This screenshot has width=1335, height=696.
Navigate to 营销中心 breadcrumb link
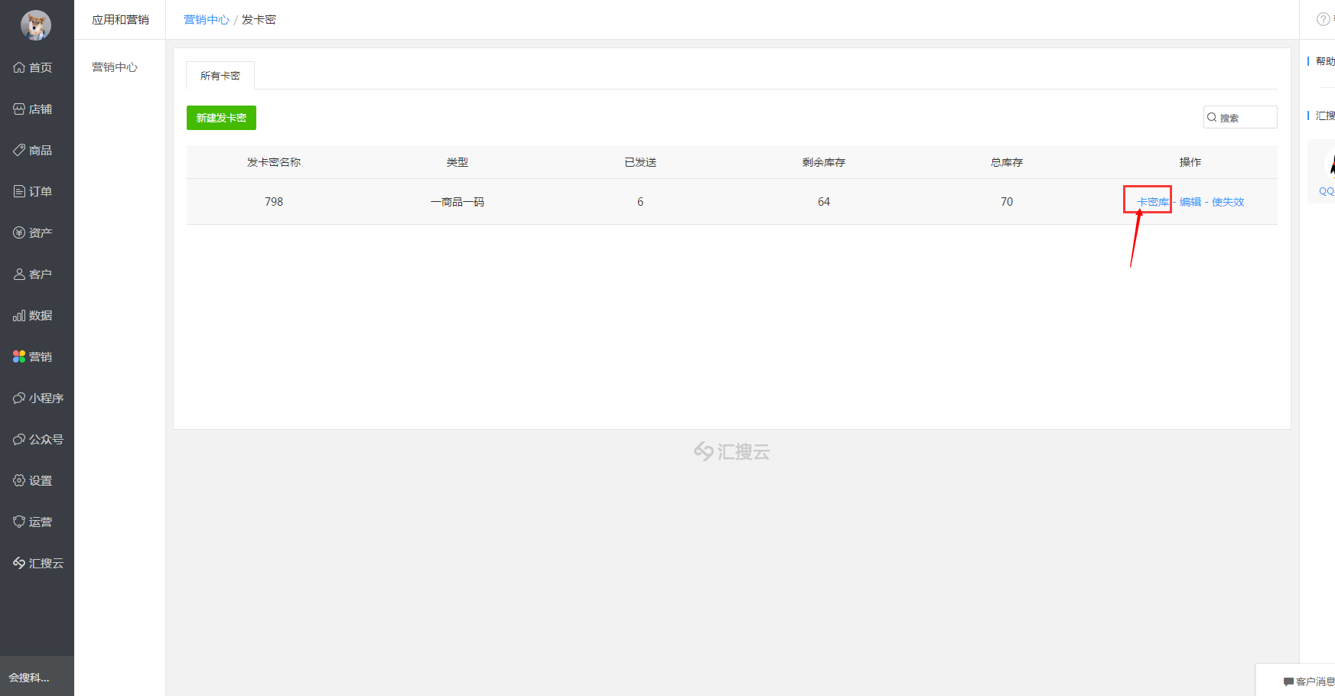point(206,20)
